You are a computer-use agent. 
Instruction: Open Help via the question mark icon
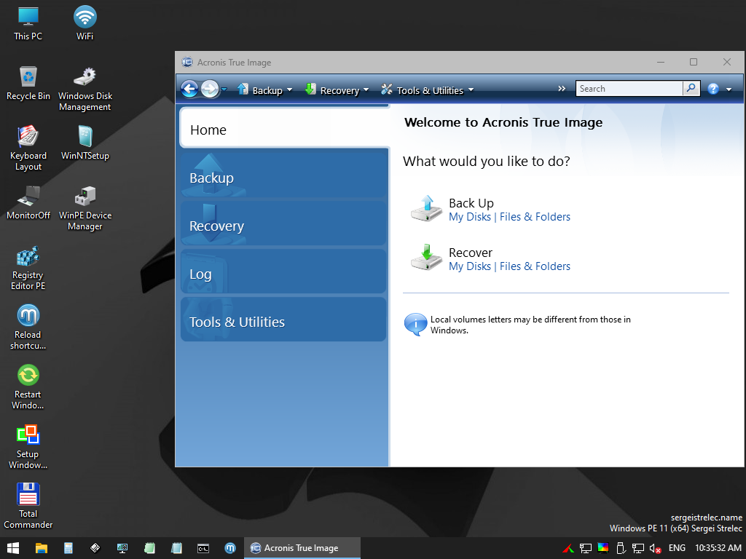(712, 88)
